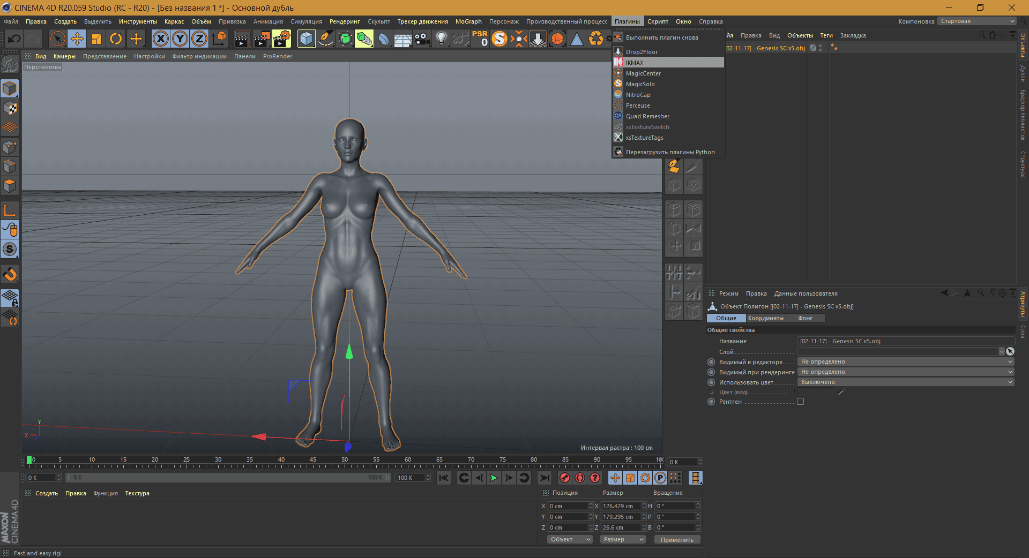Toggle Autokeying red button
This screenshot has height=558, width=1029.
click(579, 478)
